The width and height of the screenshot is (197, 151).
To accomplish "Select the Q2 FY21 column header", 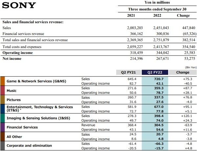I will [128, 72].
